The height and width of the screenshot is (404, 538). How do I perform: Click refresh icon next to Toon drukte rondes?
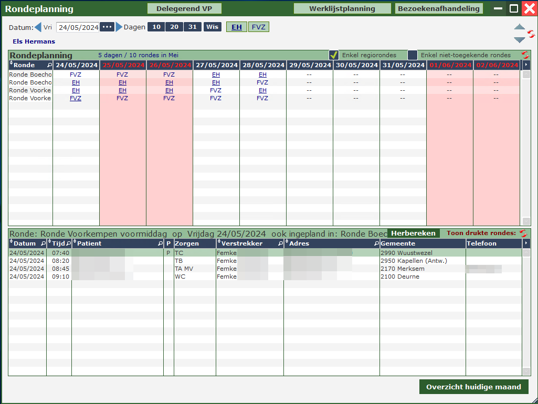523,233
